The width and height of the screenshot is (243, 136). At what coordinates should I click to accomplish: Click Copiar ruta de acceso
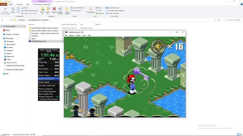tap(30, 11)
